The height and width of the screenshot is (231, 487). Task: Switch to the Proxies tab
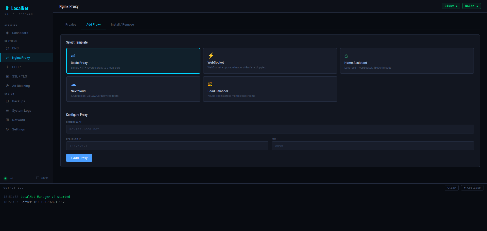pos(71,25)
